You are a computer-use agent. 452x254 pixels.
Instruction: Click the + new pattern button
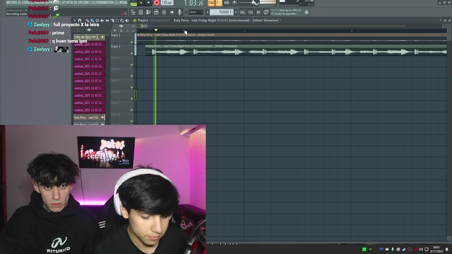tap(236, 12)
